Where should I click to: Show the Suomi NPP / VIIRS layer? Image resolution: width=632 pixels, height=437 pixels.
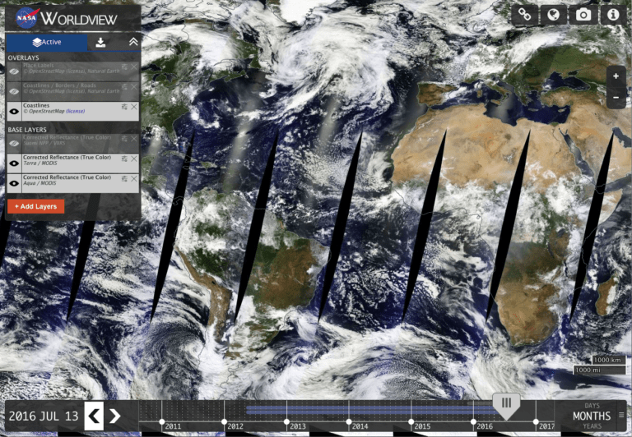[x=14, y=143]
